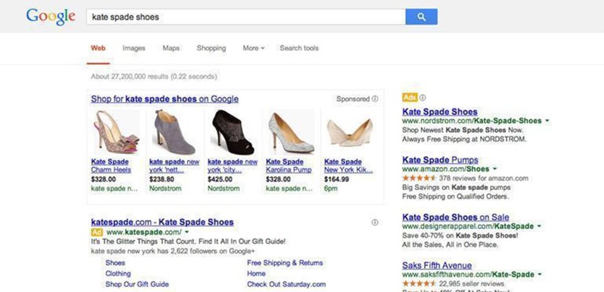Expand the arrow next to designerapparel.com/KateSpade
Screen dimensions: 604x292
539,226
